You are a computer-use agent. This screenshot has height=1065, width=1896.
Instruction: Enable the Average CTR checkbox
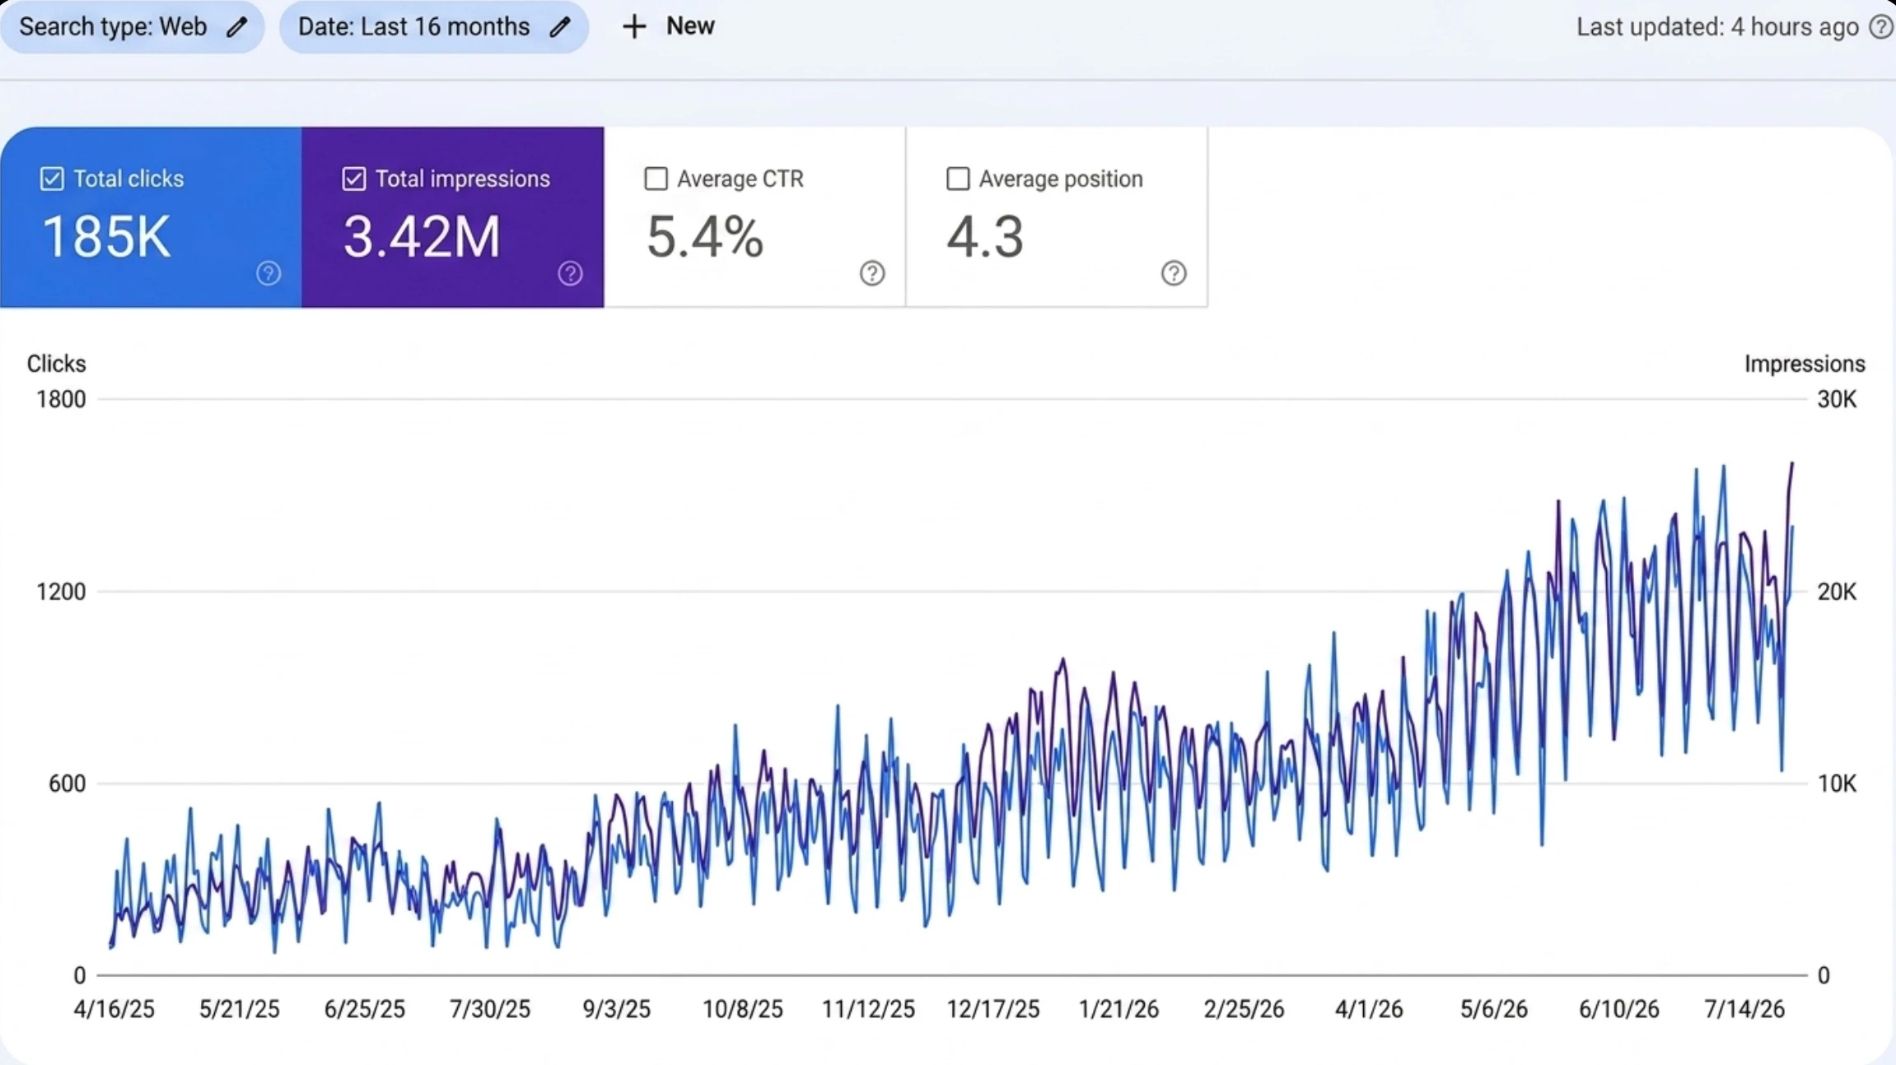(x=656, y=179)
